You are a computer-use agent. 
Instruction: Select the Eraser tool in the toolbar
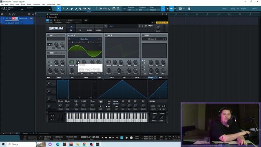72,9
